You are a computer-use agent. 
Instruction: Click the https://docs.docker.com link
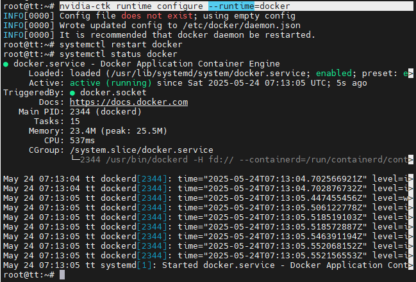click(x=129, y=102)
